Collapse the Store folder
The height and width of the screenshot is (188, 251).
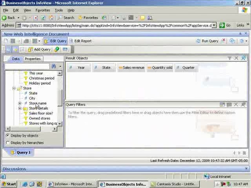pos(14,88)
